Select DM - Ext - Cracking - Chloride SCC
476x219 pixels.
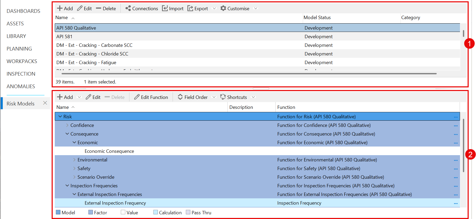(257, 54)
